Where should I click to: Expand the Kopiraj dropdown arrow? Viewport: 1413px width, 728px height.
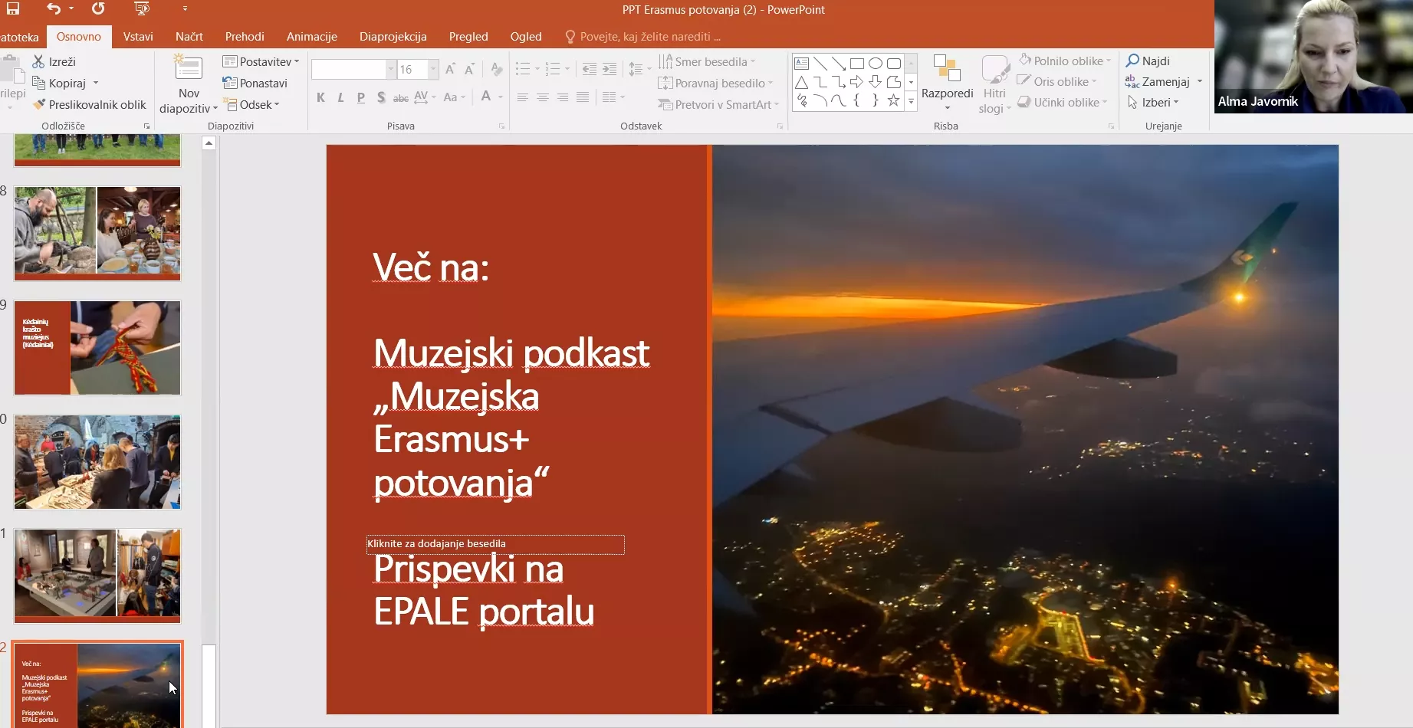tap(96, 83)
